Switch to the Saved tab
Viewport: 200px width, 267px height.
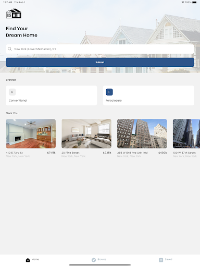[x=166, y=260]
